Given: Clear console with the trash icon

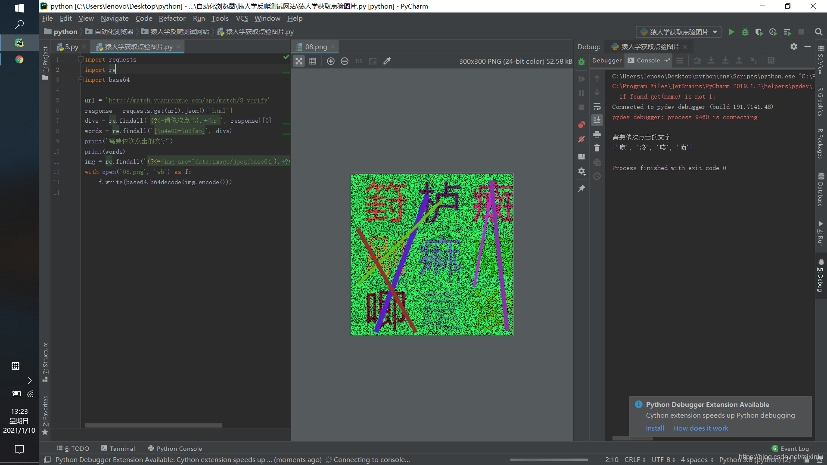Looking at the screenshot, I should click(597, 148).
